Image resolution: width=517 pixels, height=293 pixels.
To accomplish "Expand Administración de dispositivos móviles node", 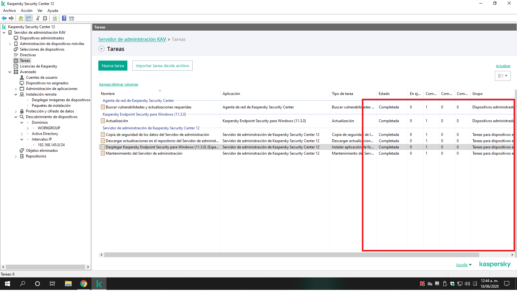I will [x=10, y=44].
